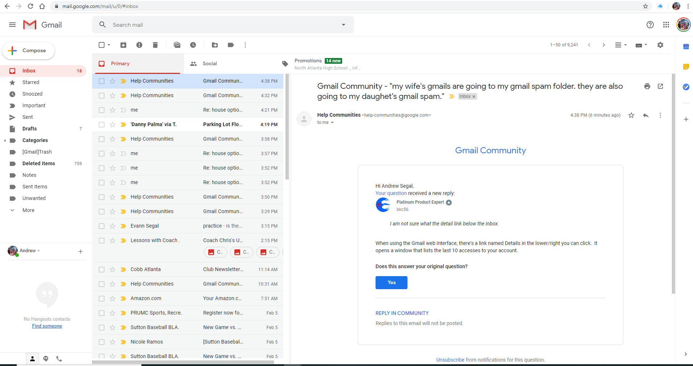Star the open Help Communities message
This screenshot has height=366, width=693.
click(x=631, y=115)
